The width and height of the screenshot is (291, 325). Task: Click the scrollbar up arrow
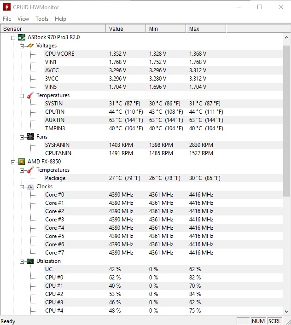coord(287,37)
